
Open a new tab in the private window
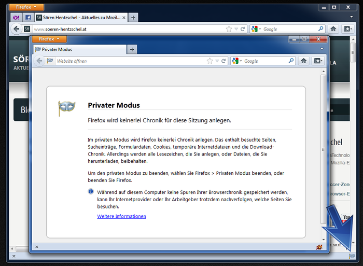point(132,49)
